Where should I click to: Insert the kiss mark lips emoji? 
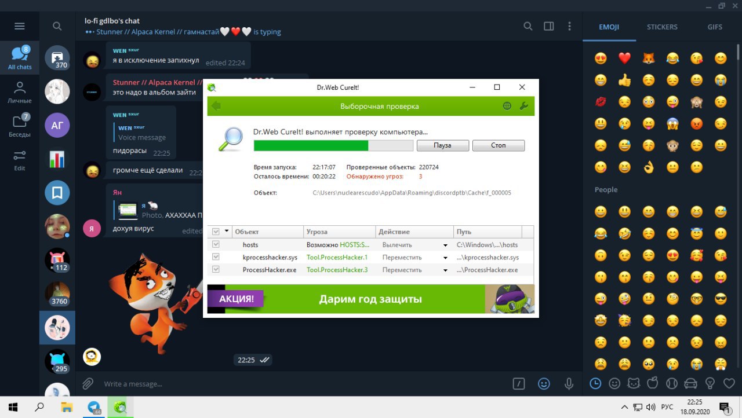pyautogui.click(x=601, y=102)
